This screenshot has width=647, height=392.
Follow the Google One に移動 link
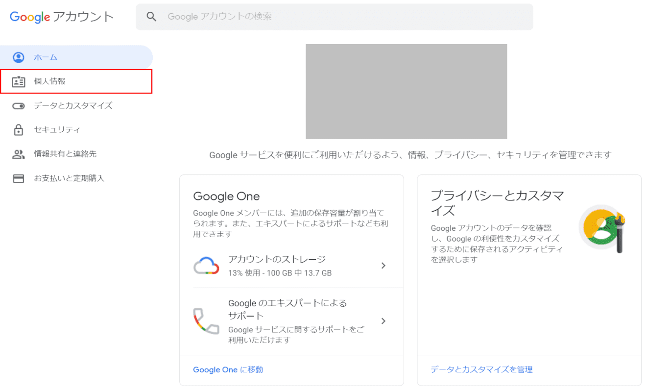tap(228, 369)
